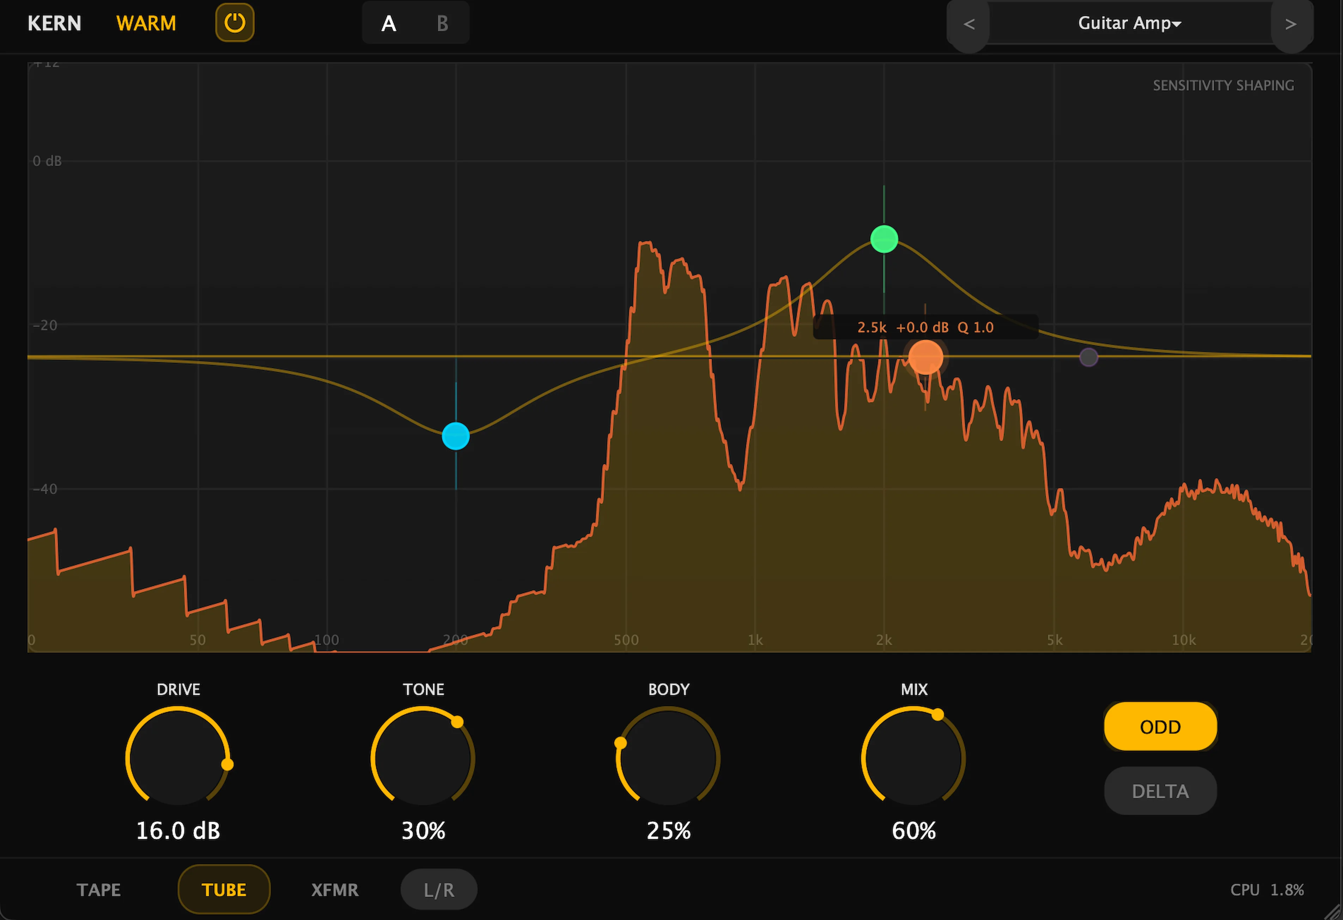This screenshot has width=1343, height=920.
Task: Select the green midrange EQ node
Action: tap(883, 239)
